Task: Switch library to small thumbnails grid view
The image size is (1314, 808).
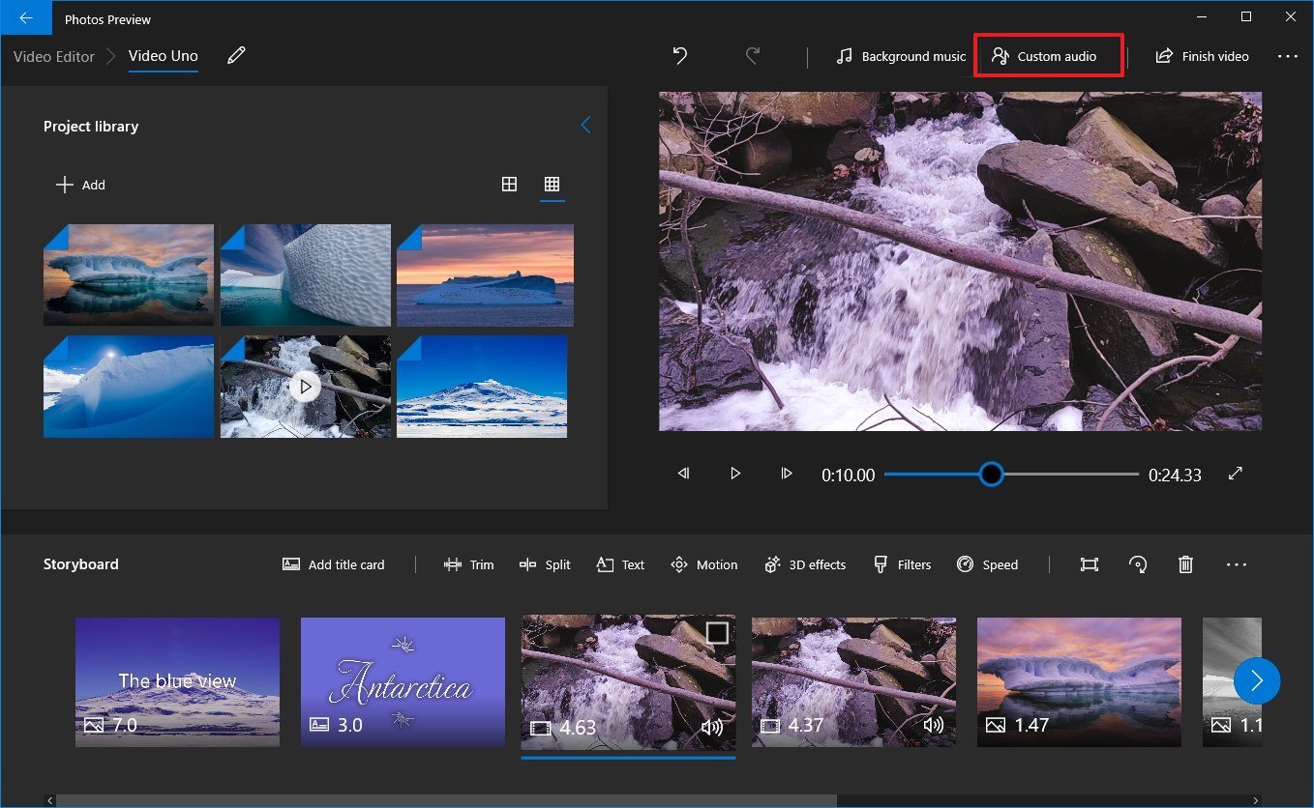Action: [552, 185]
